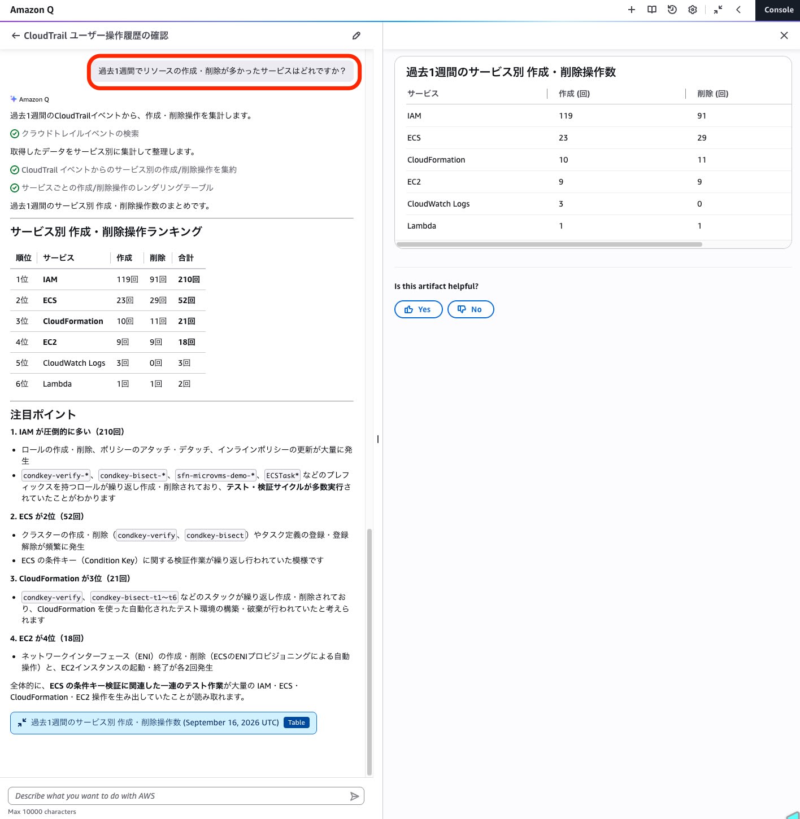Edit the conversation title pencil icon
Viewport: 800px width, 819px height.
(x=356, y=36)
